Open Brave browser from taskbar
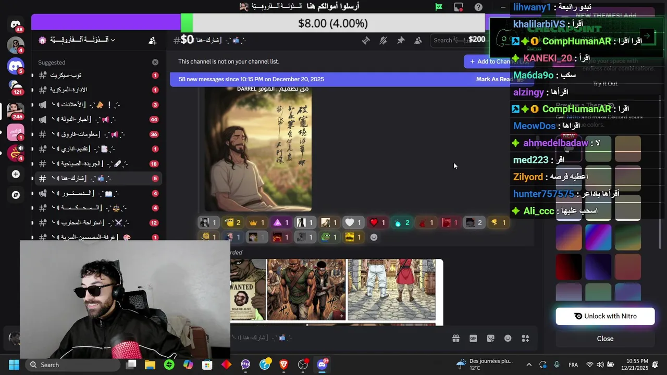 (283, 365)
